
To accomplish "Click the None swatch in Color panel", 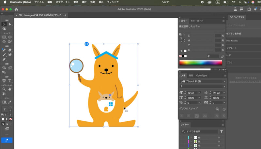I will click(180, 56).
